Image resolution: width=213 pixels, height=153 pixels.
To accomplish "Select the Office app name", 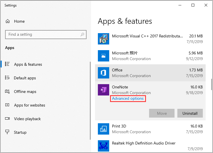I will 117,70.
